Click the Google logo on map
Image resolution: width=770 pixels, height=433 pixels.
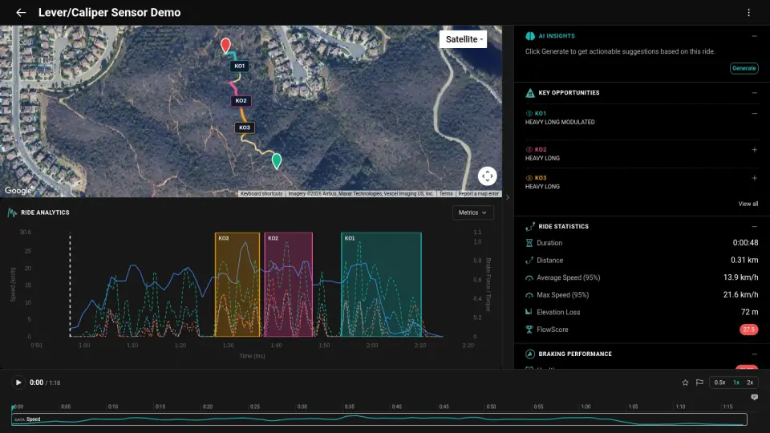click(x=18, y=191)
